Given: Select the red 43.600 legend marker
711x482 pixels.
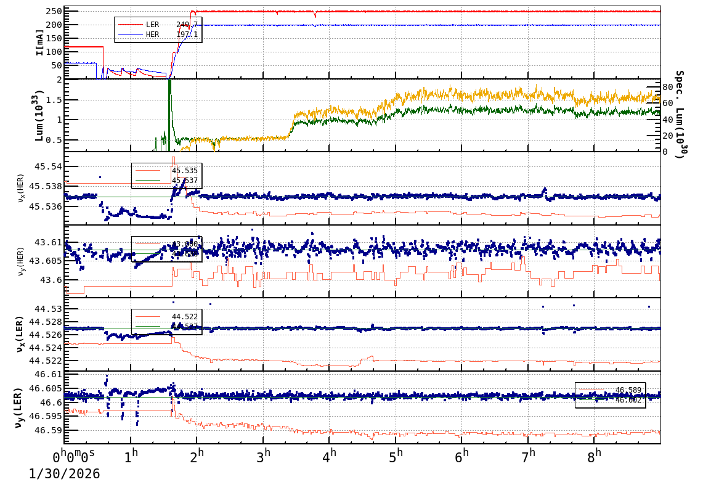Looking at the screenshot, I should click(148, 243).
